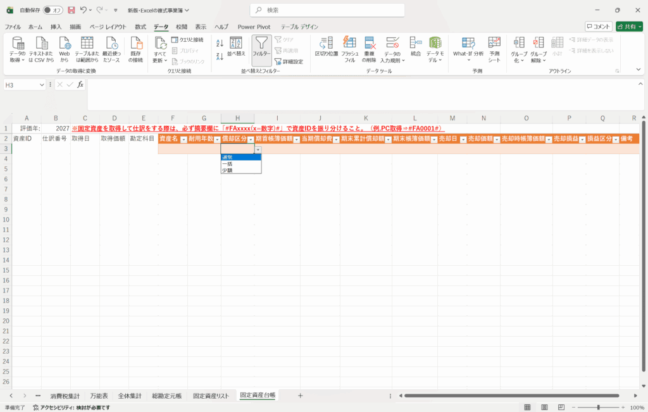648x412 pixels.
Task: Click the Filter funnel icon
Action: pos(261,44)
